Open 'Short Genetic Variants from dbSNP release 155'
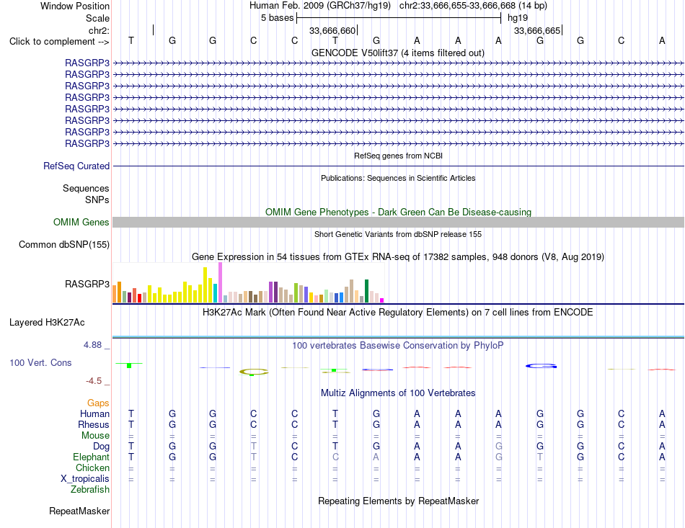Screen dimensions: 685x528 (x=398, y=234)
